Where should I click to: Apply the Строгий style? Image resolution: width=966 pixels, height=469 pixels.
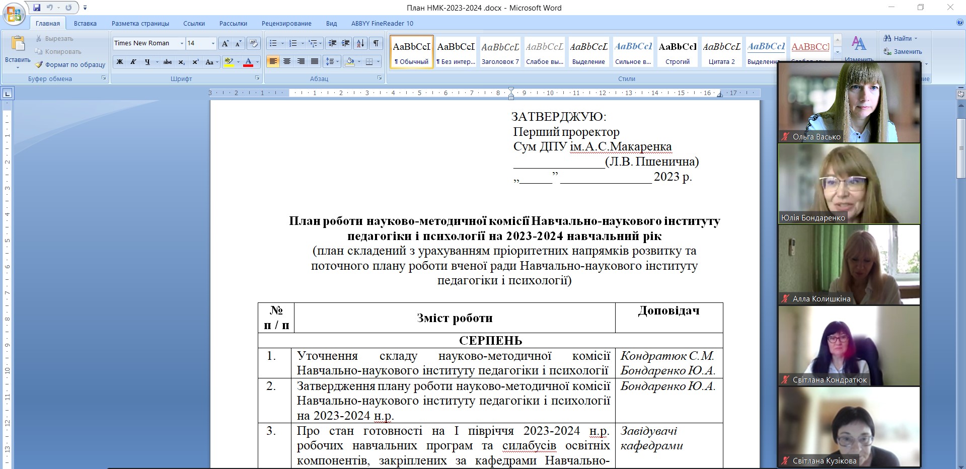click(678, 51)
